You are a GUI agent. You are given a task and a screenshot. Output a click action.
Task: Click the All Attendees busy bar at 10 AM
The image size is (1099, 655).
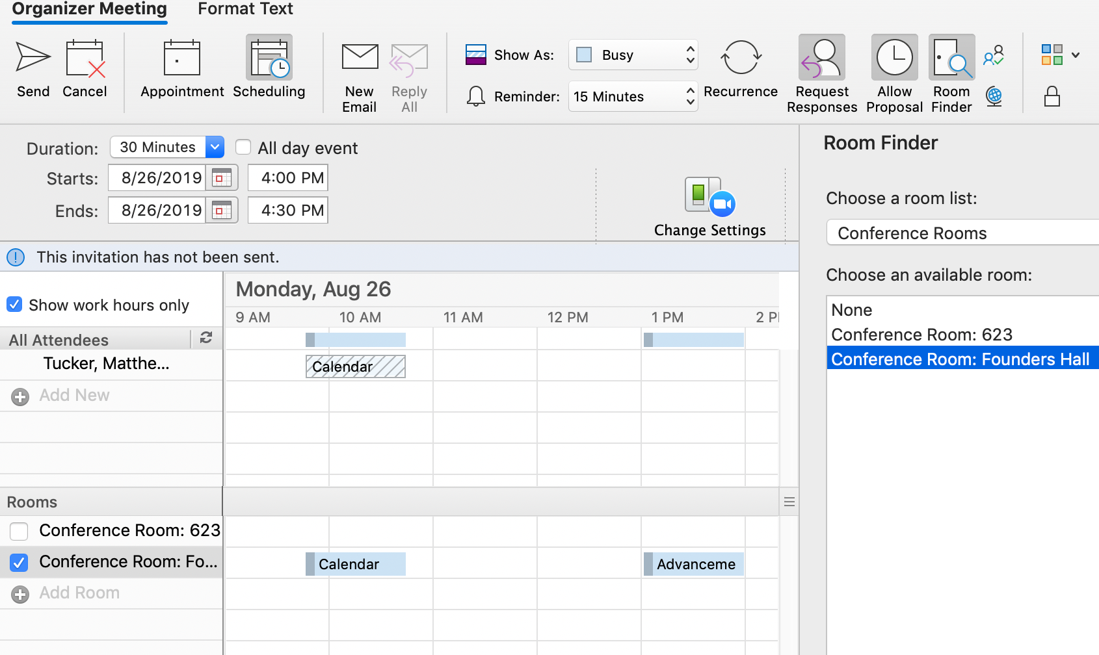[x=356, y=340]
